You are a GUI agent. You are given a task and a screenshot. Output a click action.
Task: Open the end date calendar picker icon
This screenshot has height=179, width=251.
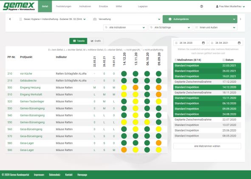pos(239,43)
